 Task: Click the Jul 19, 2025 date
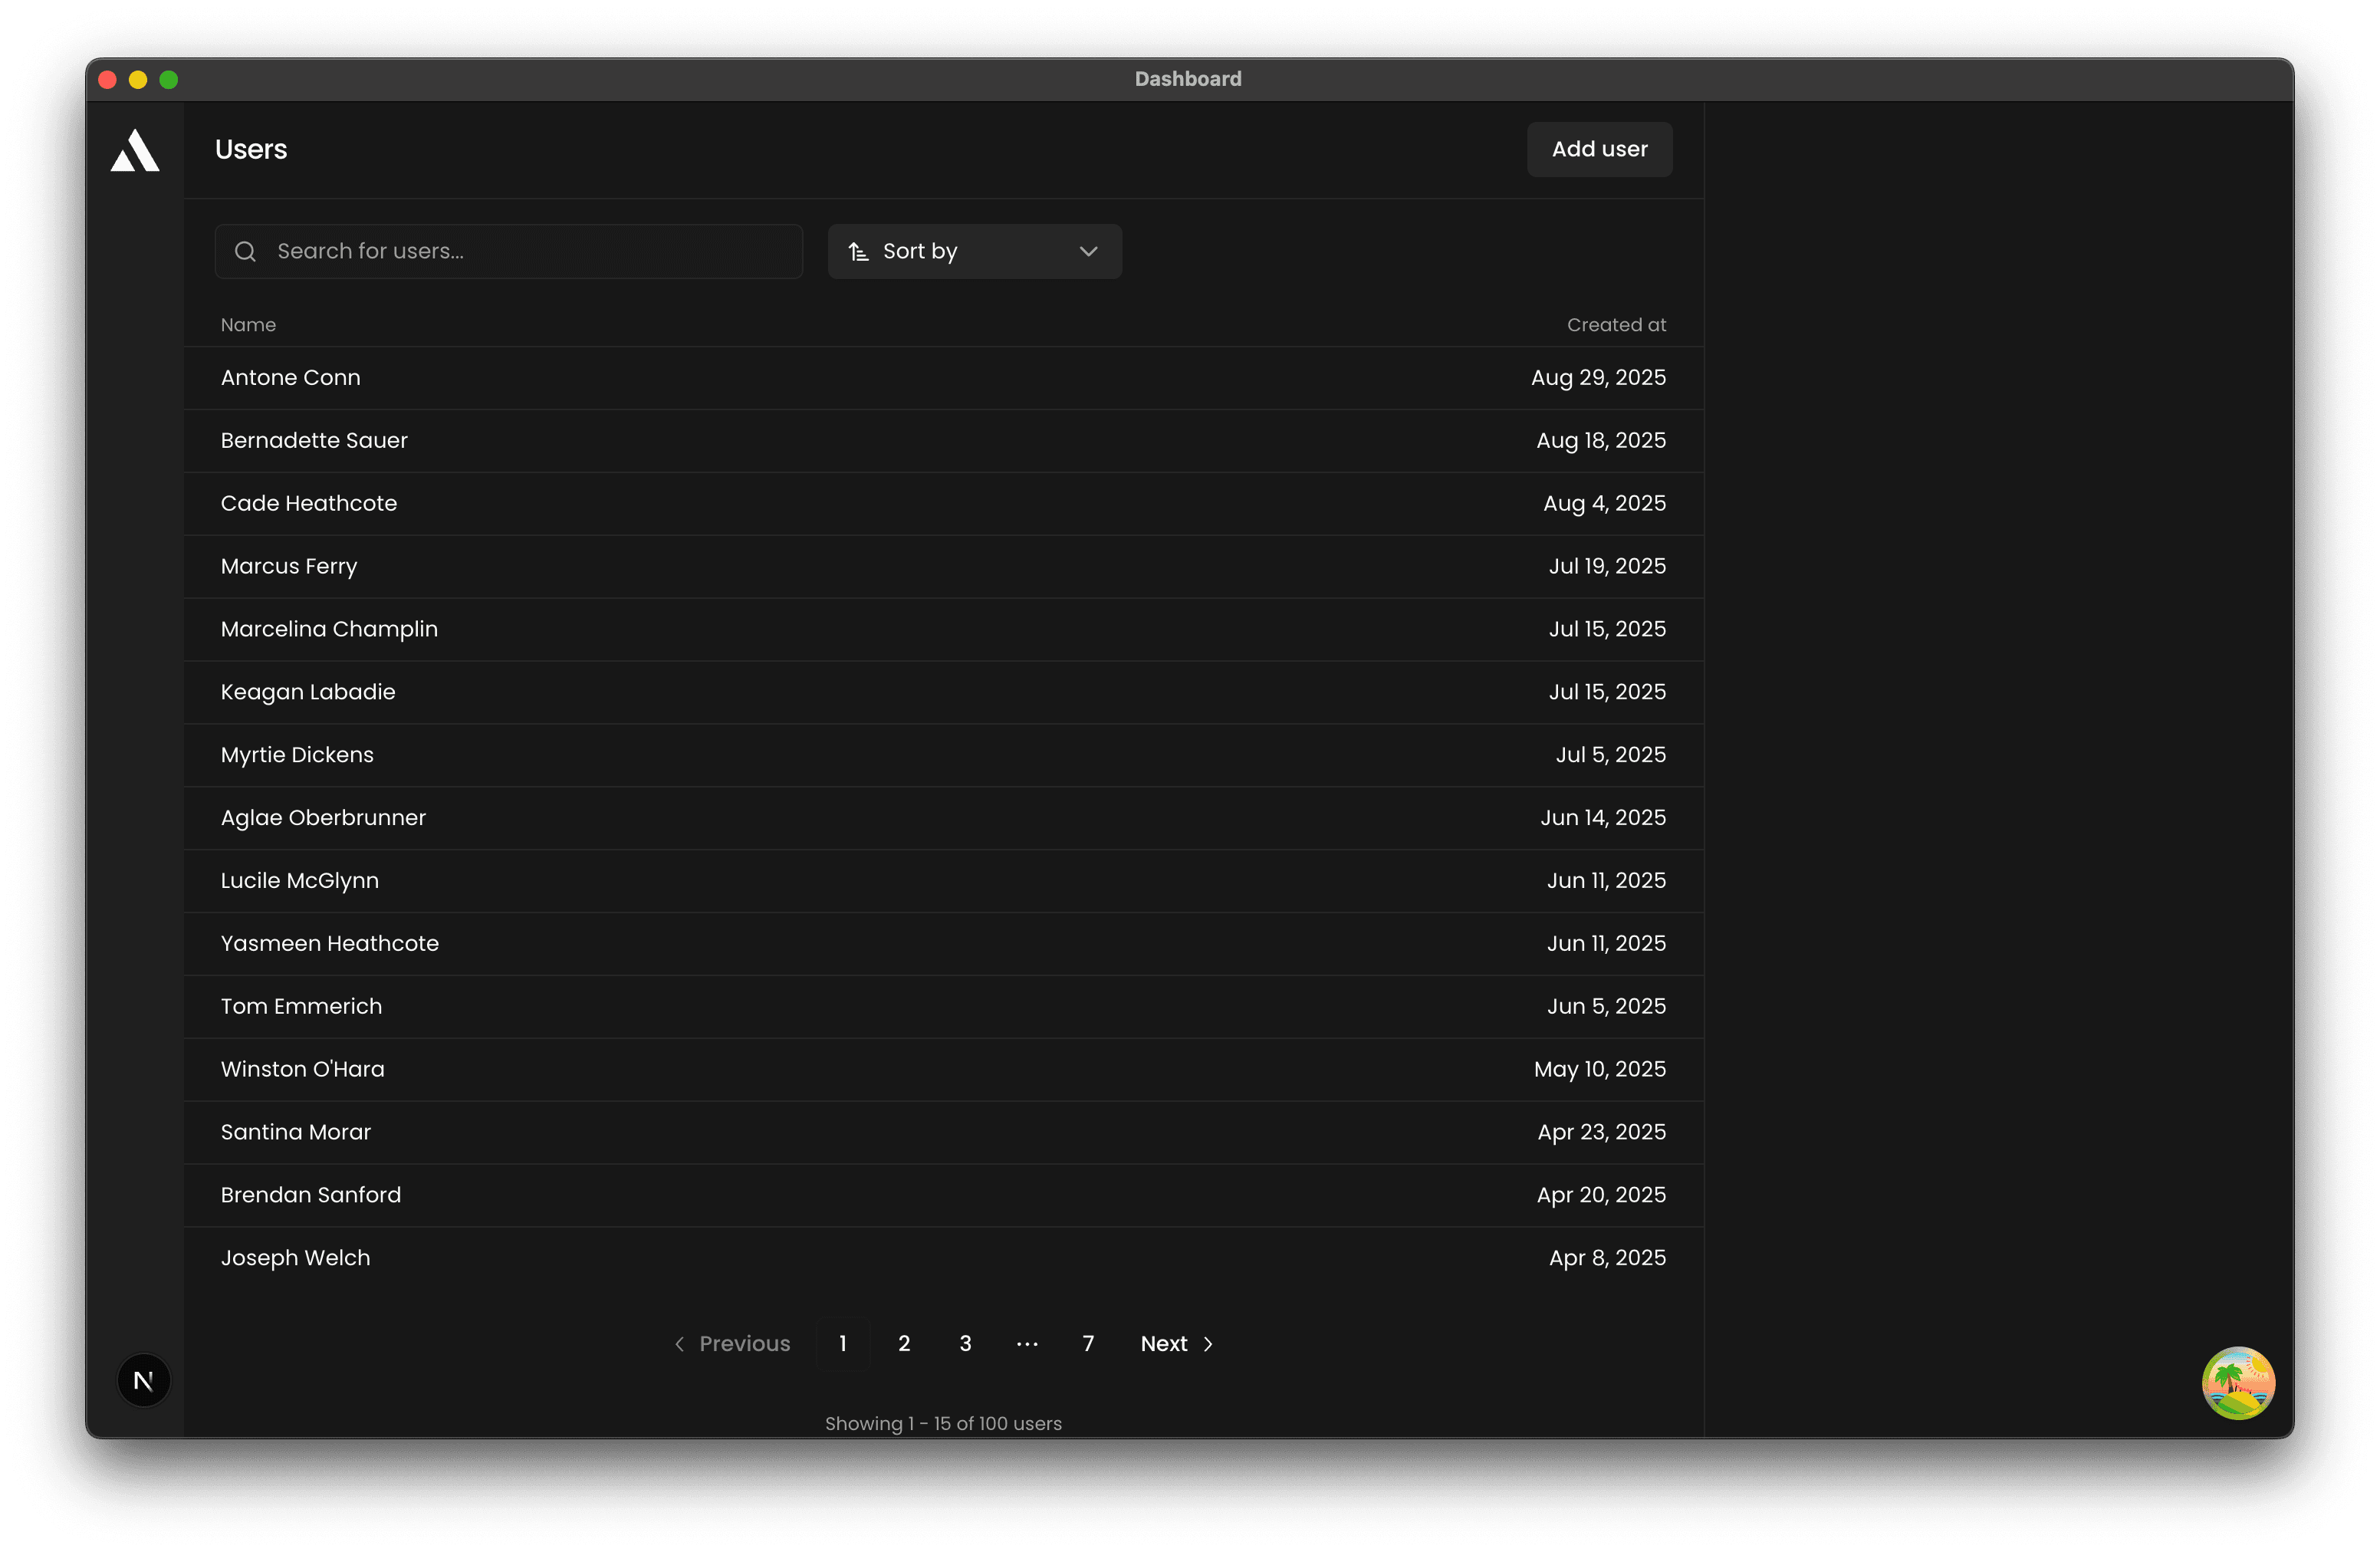(x=1607, y=567)
